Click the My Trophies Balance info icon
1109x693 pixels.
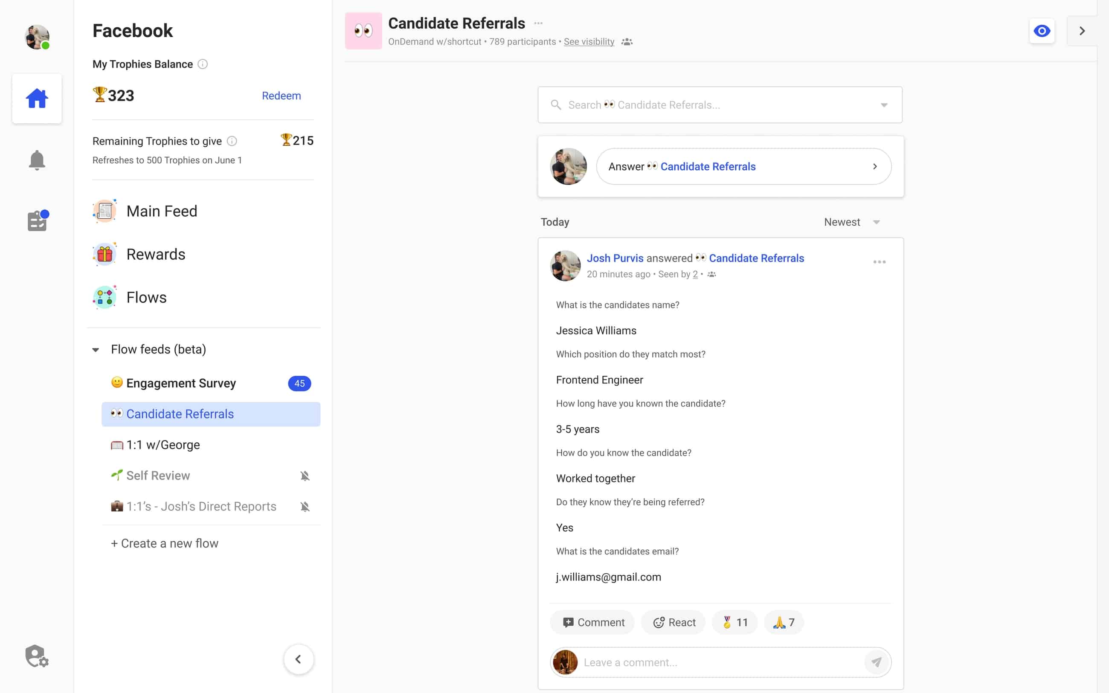(x=203, y=64)
